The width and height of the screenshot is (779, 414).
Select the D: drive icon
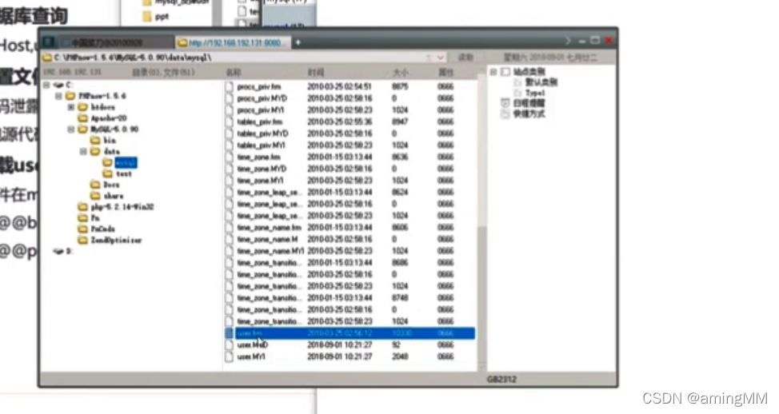58,251
